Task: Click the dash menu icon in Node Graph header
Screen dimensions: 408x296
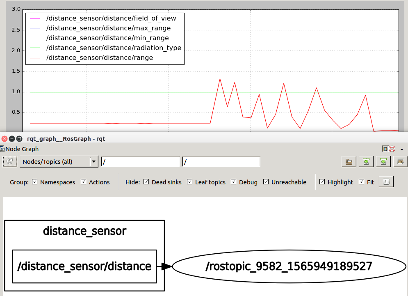Action: (x=402, y=149)
